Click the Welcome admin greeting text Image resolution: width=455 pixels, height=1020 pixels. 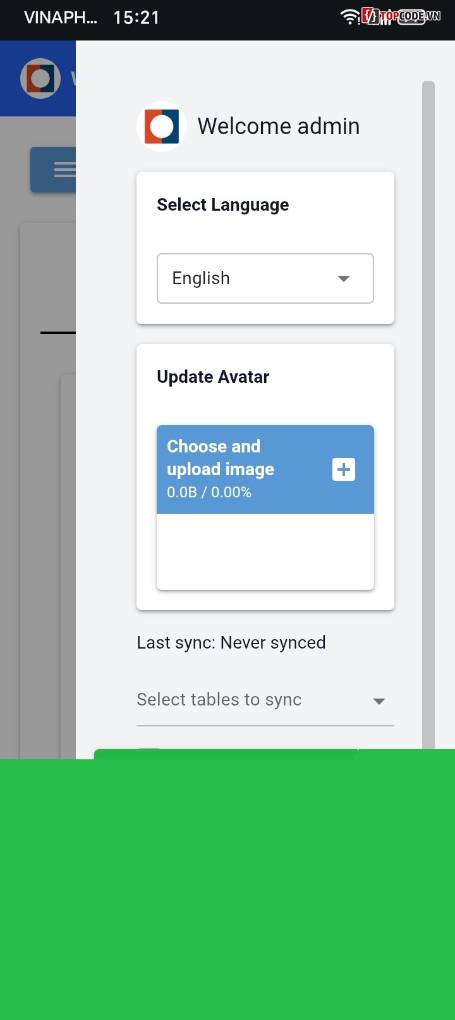point(278,127)
